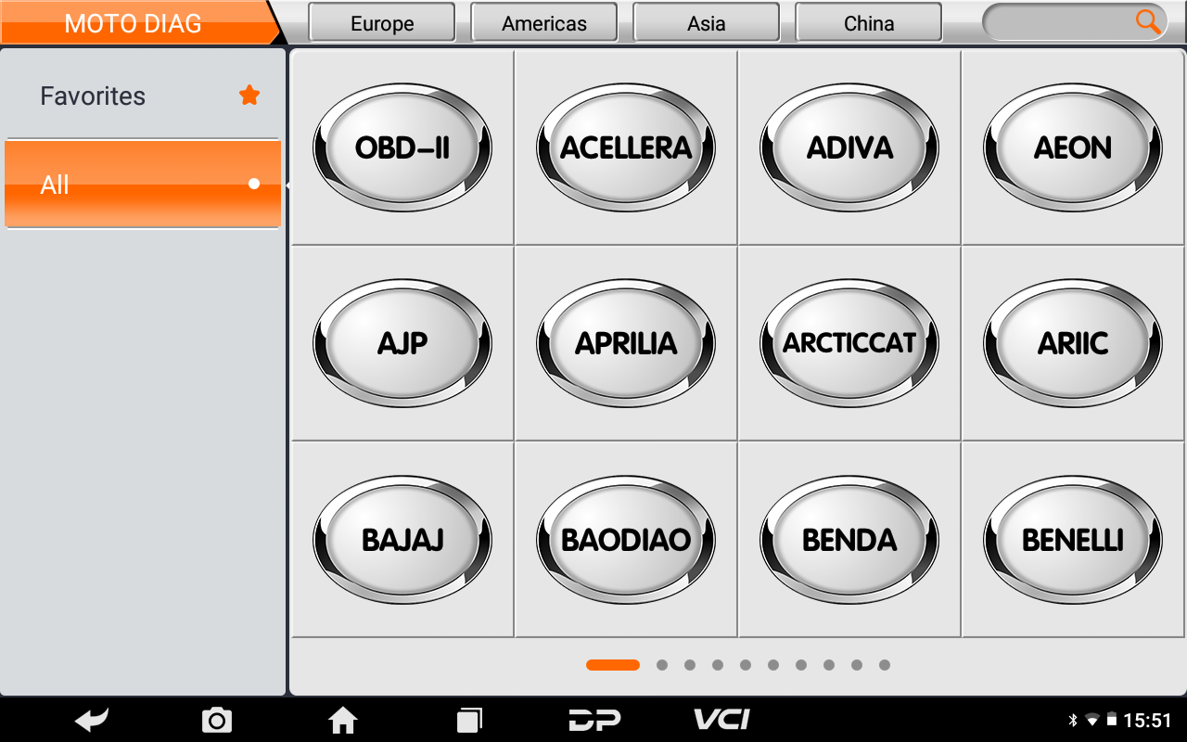Click the orange search magnifier icon

pyautogui.click(x=1148, y=22)
